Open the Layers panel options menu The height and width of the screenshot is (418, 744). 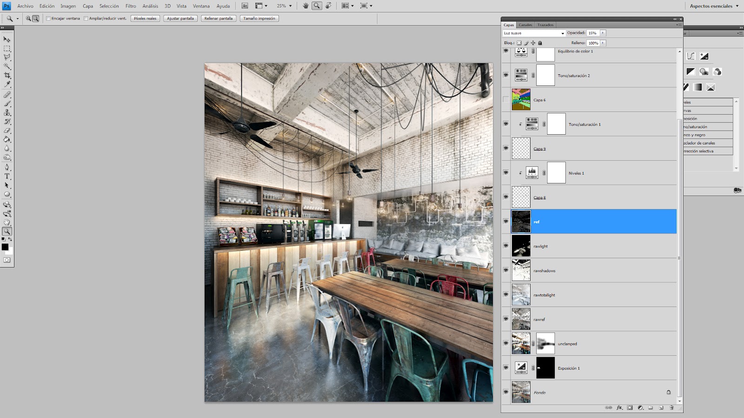coord(680,25)
